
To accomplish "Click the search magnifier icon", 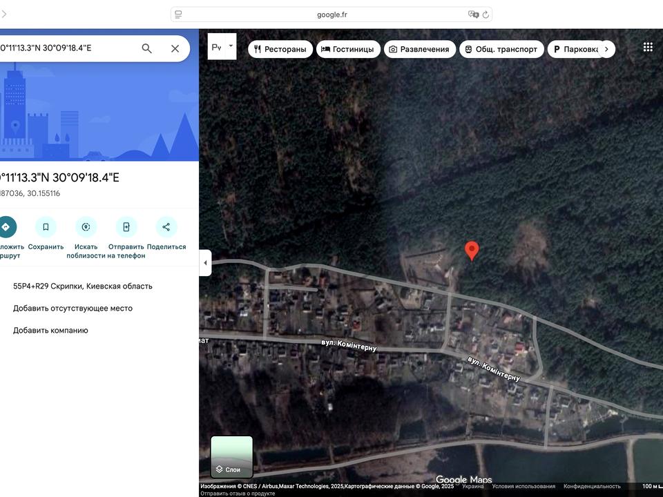I will (x=146, y=48).
